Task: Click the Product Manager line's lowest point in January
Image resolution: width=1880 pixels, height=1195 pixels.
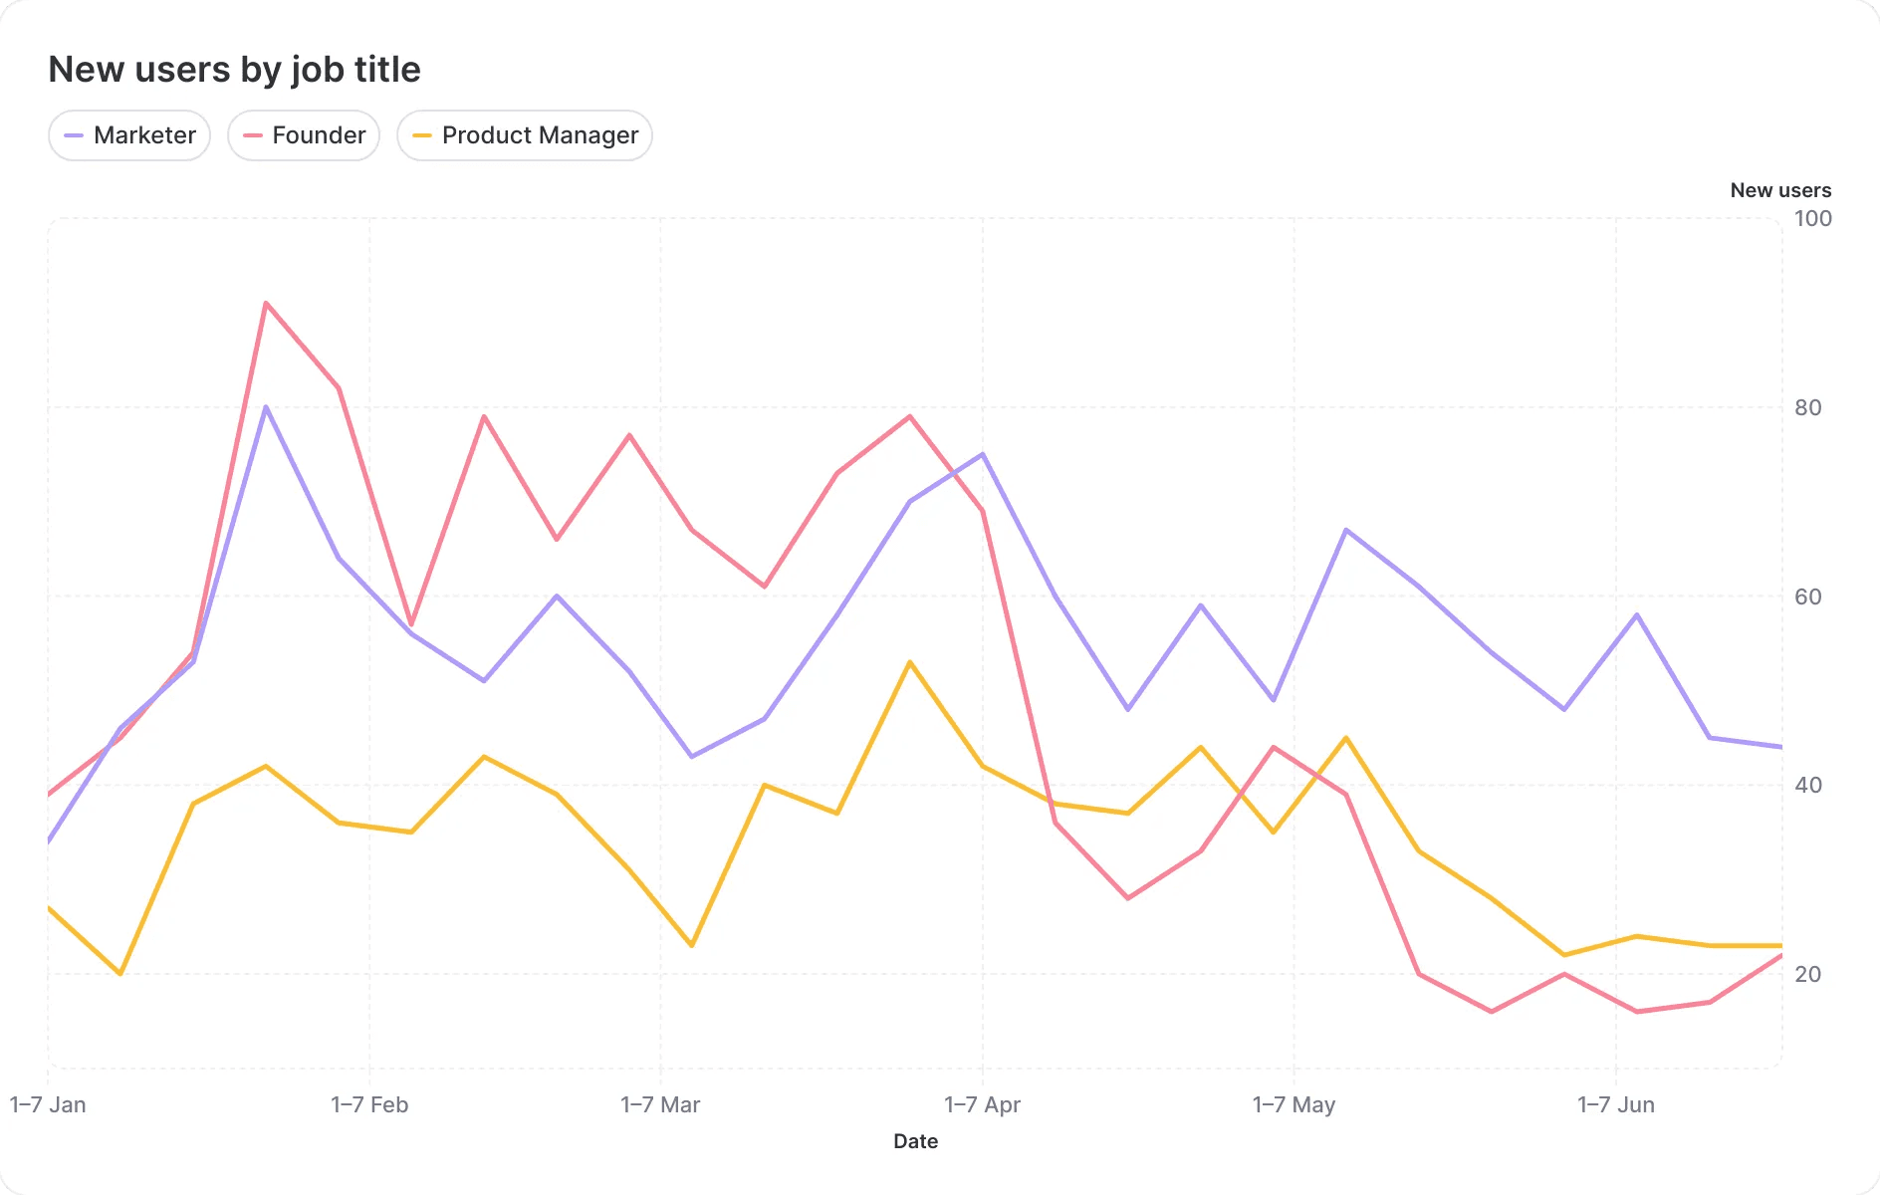Action: tap(120, 973)
